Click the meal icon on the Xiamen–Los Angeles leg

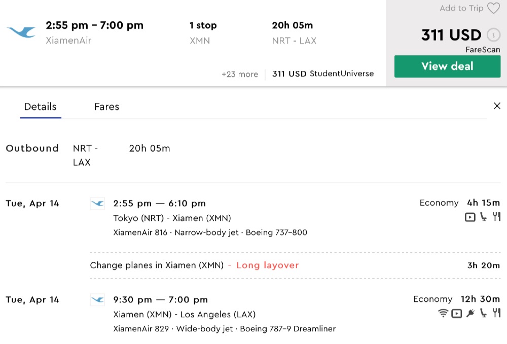pyautogui.click(x=496, y=313)
